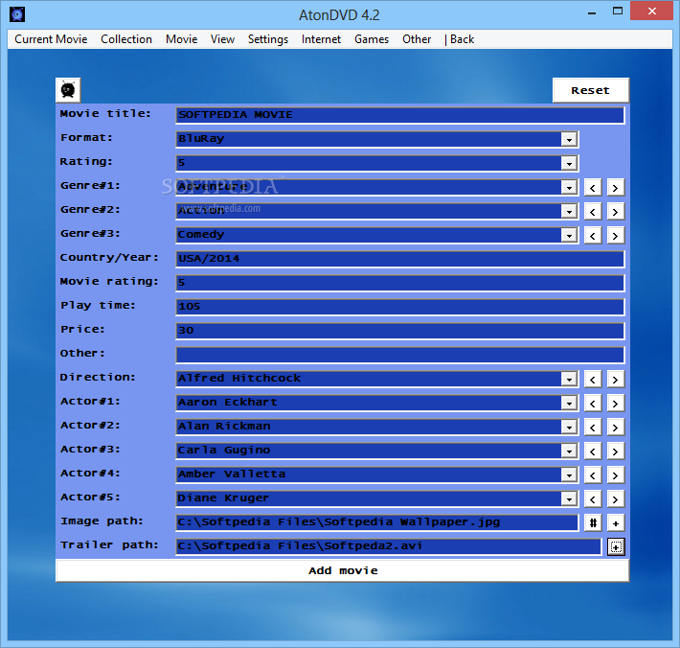Open the View menu
This screenshot has width=680, height=648.
(x=222, y=39)
